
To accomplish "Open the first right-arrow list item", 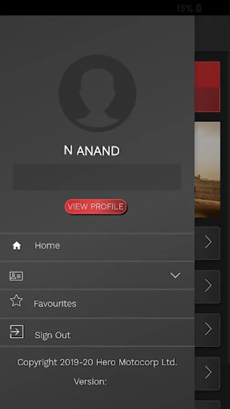I will click(x=207, y=243).
